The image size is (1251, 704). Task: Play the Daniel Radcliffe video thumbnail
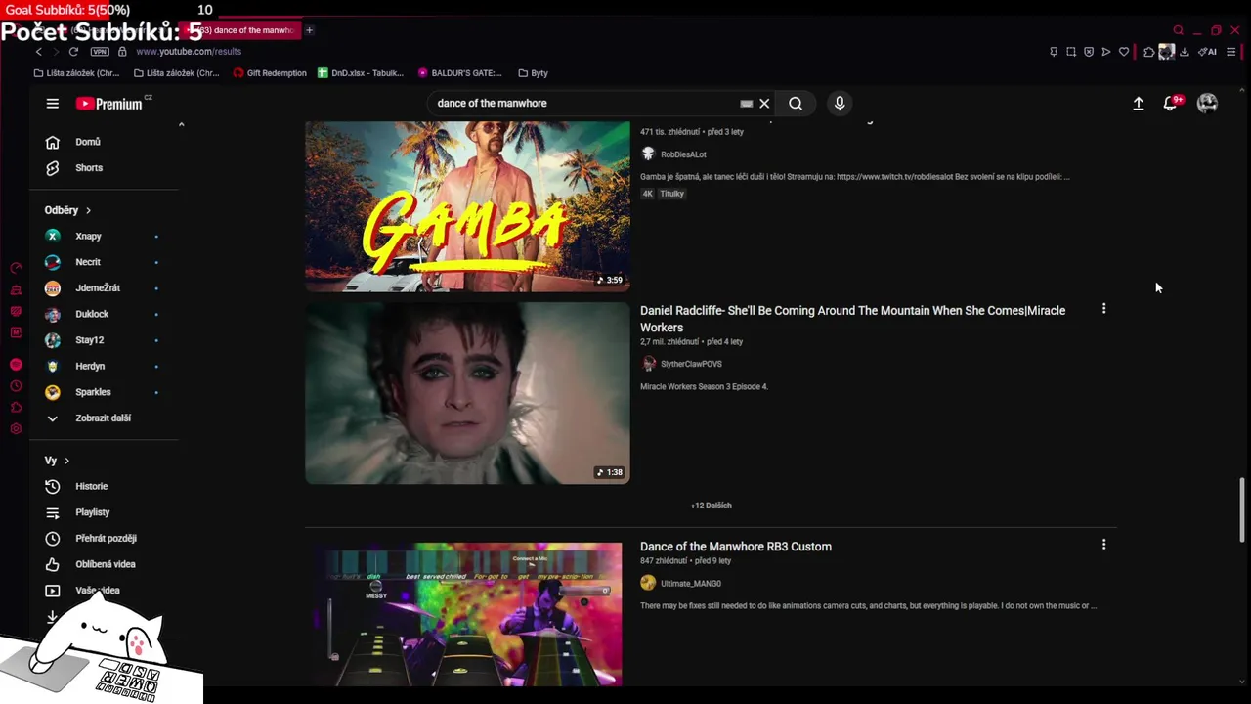pos(467,393)
